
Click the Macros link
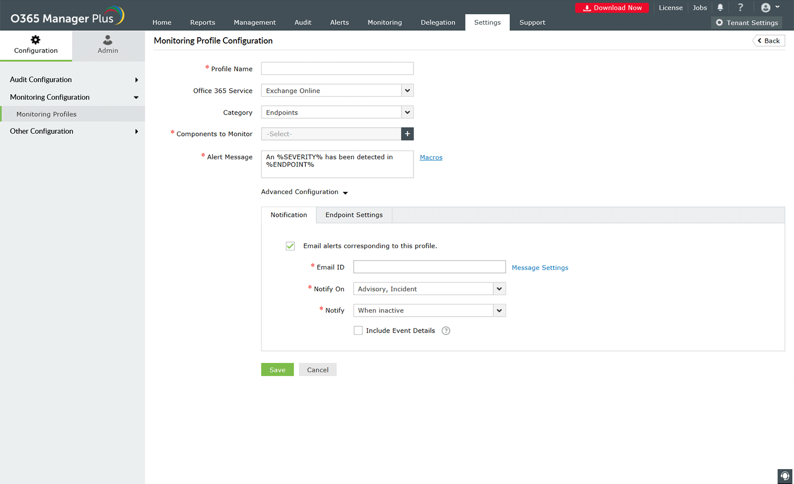(x=431, y=157)
